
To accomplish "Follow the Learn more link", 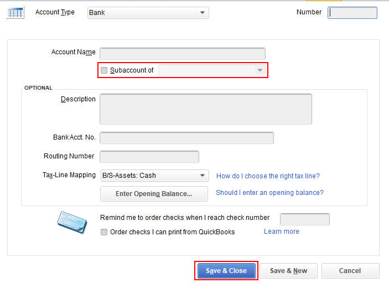I will (281, 232).
